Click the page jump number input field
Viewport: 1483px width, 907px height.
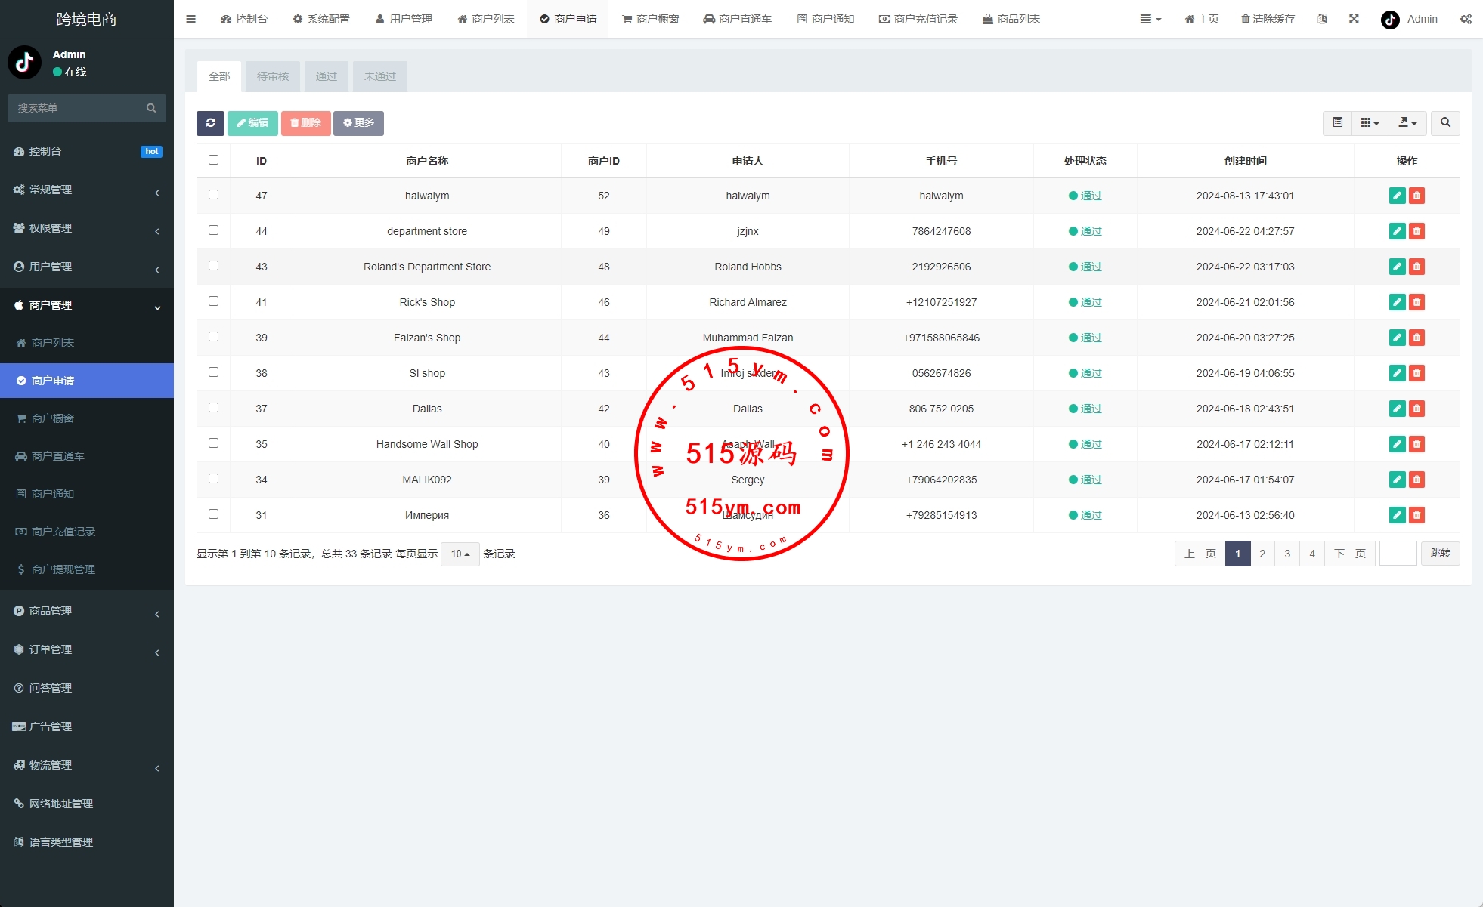(1398, 554)
